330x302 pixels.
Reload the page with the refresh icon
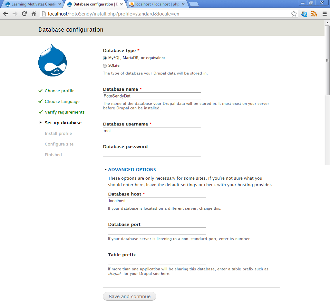coord(24,14)
